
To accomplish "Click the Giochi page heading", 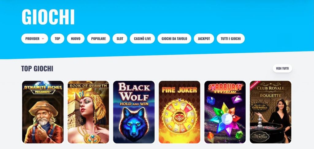I will click(x=48, y=17).
